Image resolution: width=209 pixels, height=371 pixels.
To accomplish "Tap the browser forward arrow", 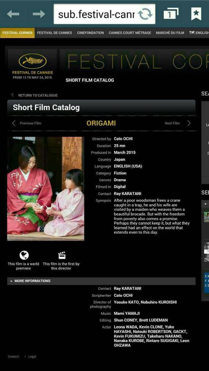I will (39, 14).
